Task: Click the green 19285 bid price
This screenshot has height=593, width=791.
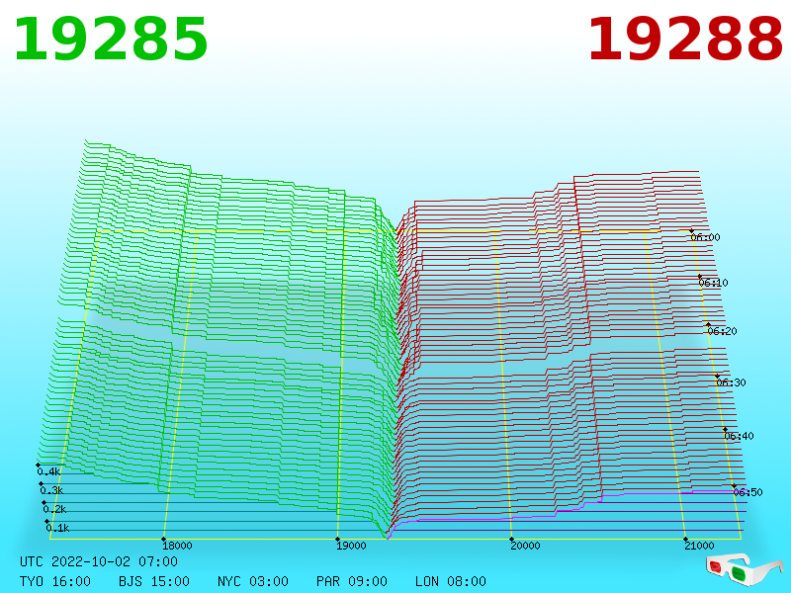Action: (x=111, y=40)
